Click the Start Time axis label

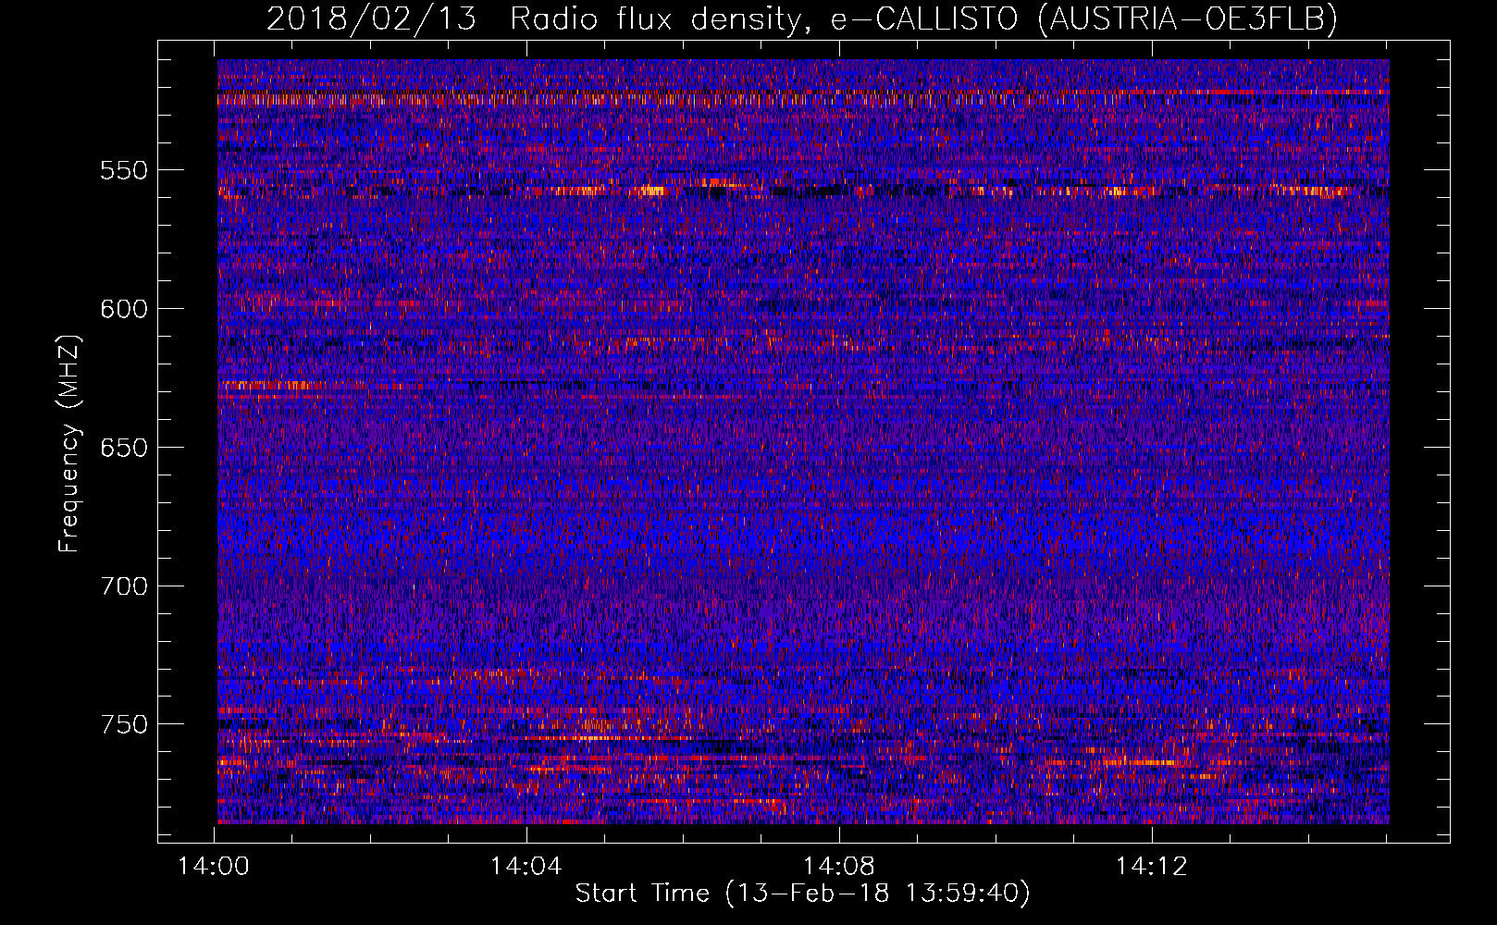[x=802, y=894]
